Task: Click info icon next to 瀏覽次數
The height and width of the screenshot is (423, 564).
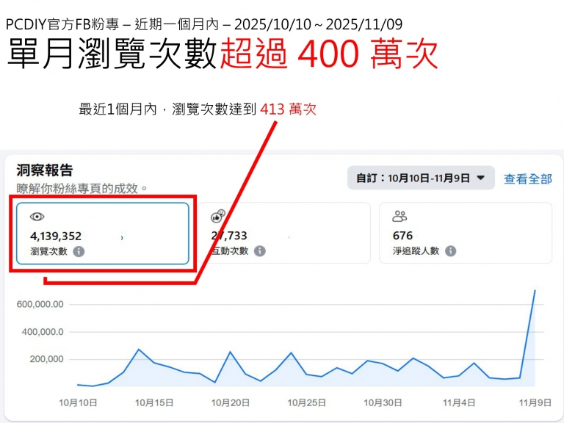Action: click(x=79, y=251)
